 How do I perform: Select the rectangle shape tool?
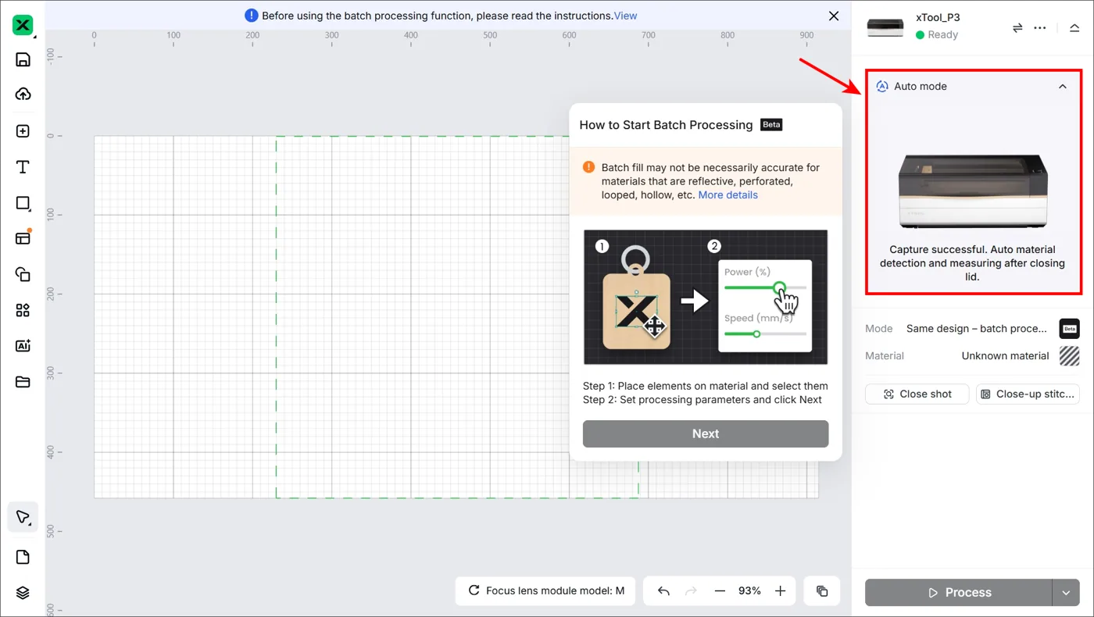tap(23, 203)
